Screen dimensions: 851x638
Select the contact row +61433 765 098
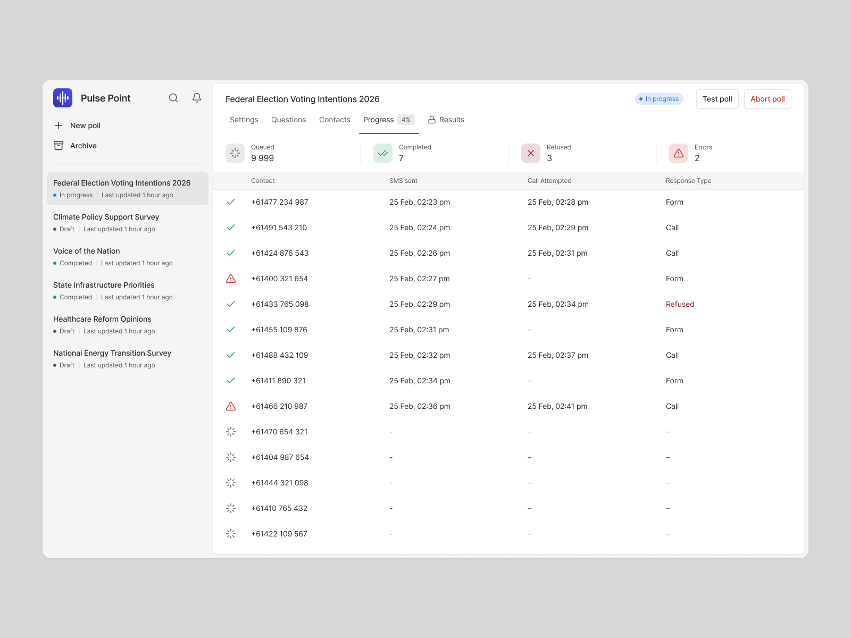508,304
